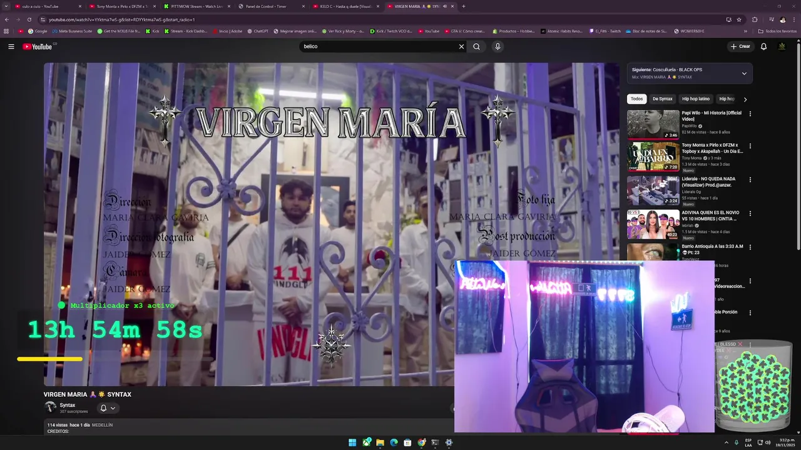Show more filter chips with right arrow
This screenshot has width=801, height=450.
(745, 99)
